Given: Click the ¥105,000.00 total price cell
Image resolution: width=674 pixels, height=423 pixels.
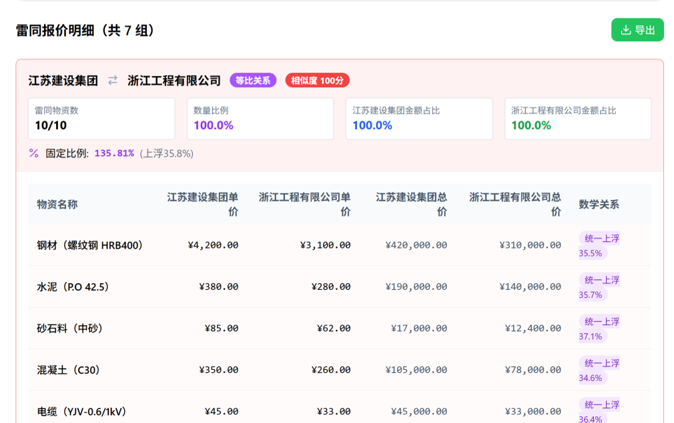Looking at the screenshot, I should pyautogui.click(x=416, y=370).
